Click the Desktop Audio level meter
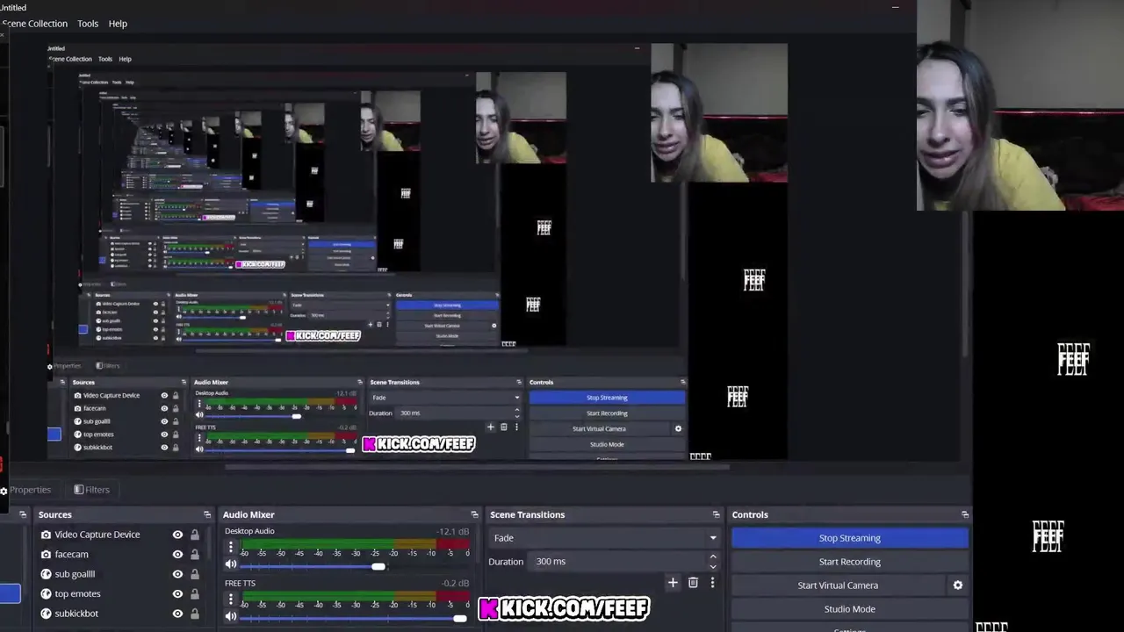Viewport: 1124px width, 632px height. (x=357, y=544)
